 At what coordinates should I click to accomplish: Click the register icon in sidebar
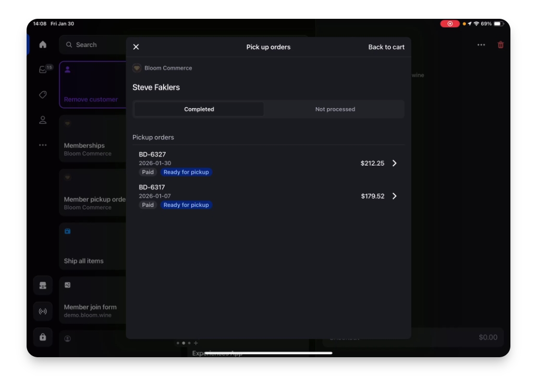tap(43, 286)
